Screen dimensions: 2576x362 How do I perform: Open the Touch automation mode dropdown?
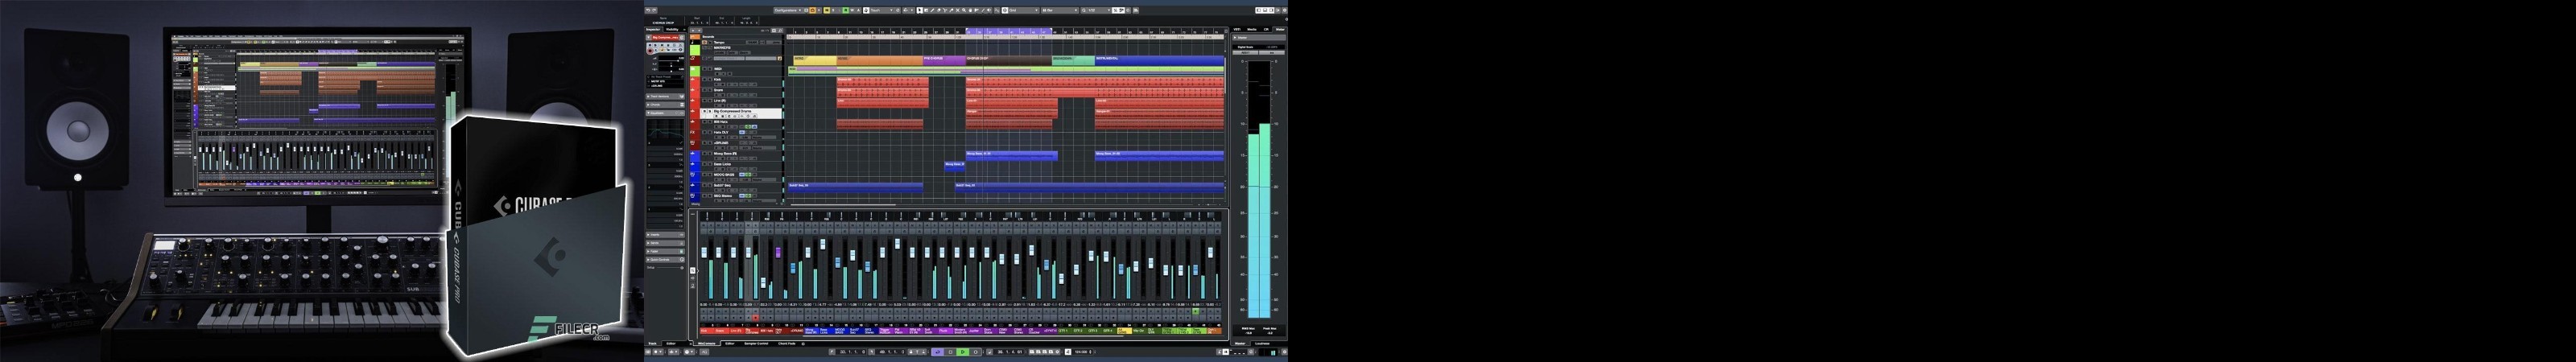tap(882, 10)
